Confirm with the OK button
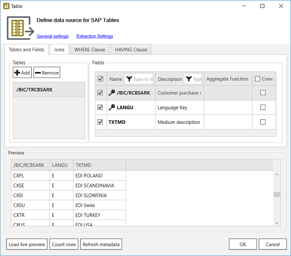Screen dimensions: 291x256 pos(243,244)
